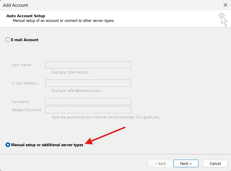Screen dimensions: 231x171
Task: Click the sparkle cursor icon in header
Action: (x=223, y=19)
